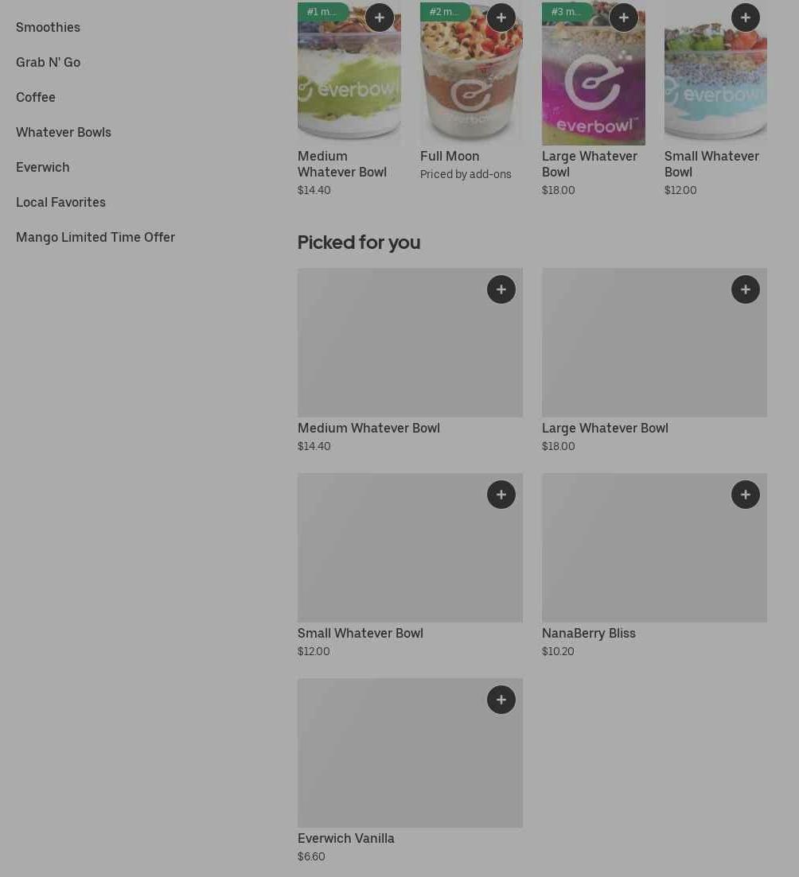Open Mango Limited Time Offer category
This screenshot has height=877, width=799.
pyautogui.click(x=95, y=237)
